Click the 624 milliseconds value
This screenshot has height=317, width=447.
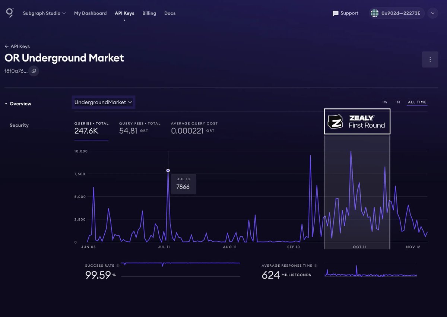click(x=286, y=275)
